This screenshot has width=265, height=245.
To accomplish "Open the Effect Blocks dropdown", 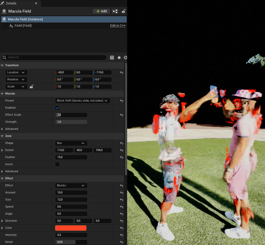I will (71, 186).
